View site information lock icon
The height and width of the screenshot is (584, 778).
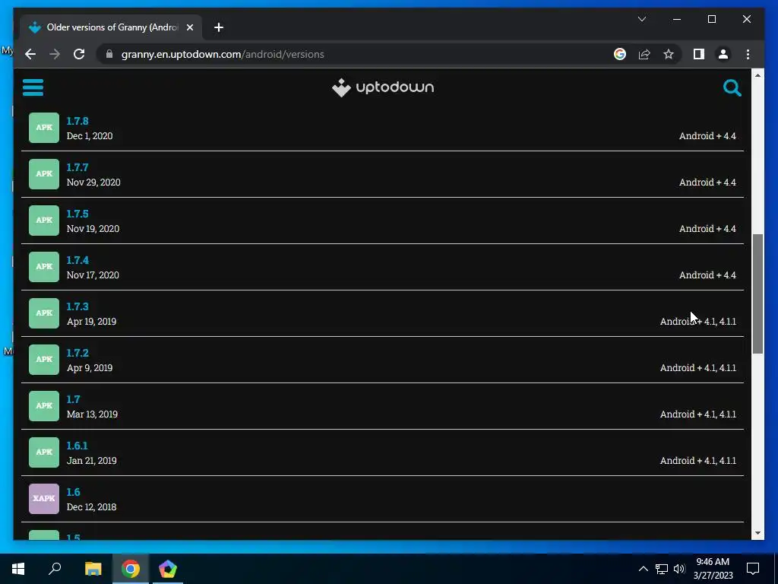click(109, 54)
